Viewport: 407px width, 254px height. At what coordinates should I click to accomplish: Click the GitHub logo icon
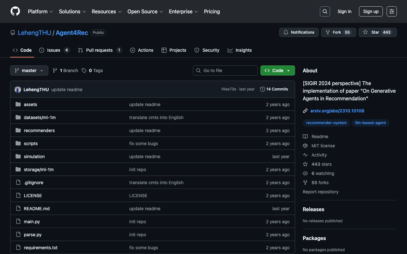15,11
